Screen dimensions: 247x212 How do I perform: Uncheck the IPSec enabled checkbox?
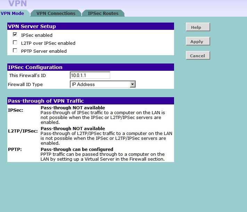(x=15, y=34)
